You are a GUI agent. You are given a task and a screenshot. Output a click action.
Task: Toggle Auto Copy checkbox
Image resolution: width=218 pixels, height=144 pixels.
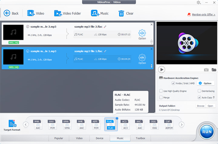coord(199,98)
